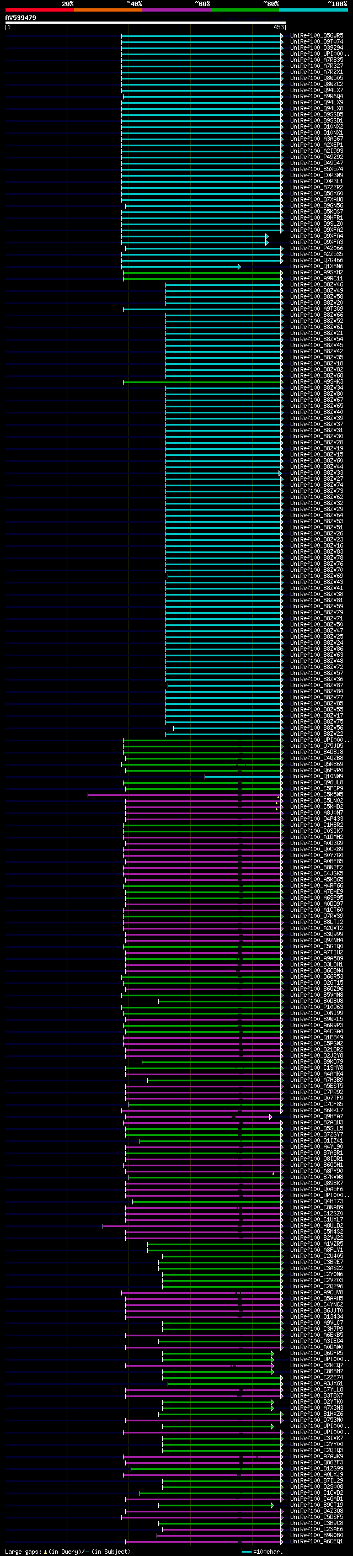Screen dimensions: 353x1556
Task: Select label UniRef100_B4D8J8
Action: 317,752
